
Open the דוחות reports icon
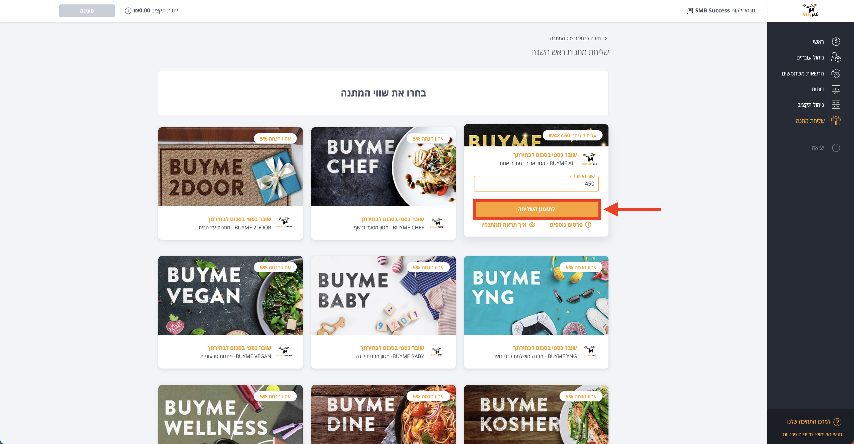pos(836,89)
